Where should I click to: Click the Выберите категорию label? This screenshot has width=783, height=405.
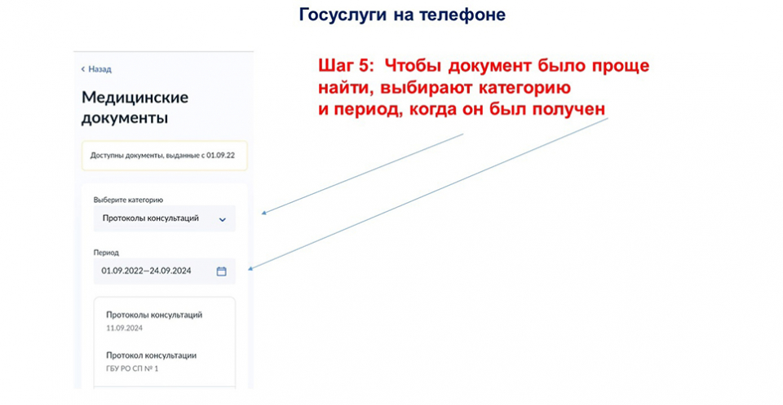(x=128, y=200)
